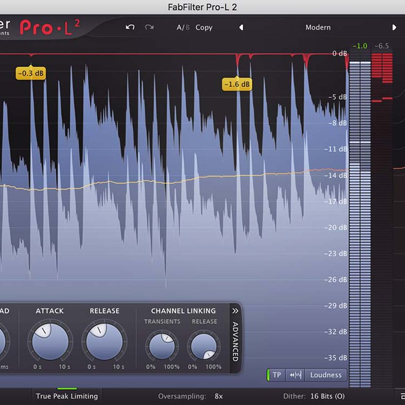The width and height of the screenshot is (405, 405).
Task: Click the Loudness metering button
Action: [x=326, y=375]
